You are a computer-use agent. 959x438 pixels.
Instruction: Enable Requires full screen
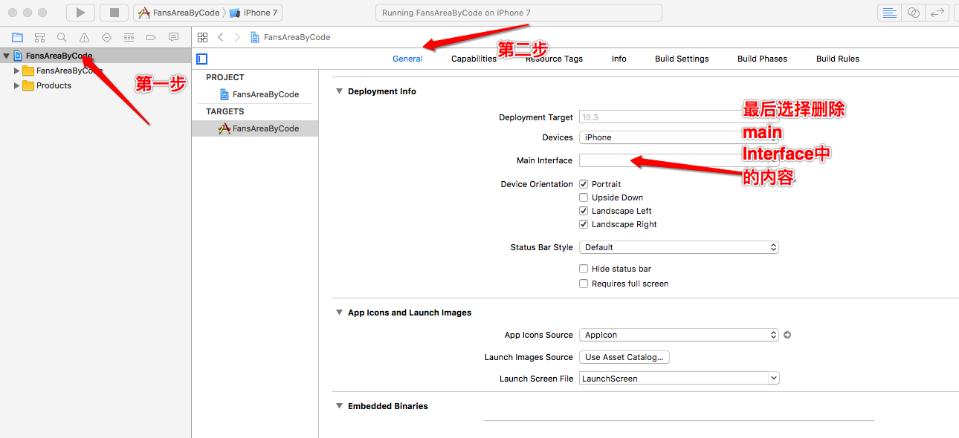point(584,284)
